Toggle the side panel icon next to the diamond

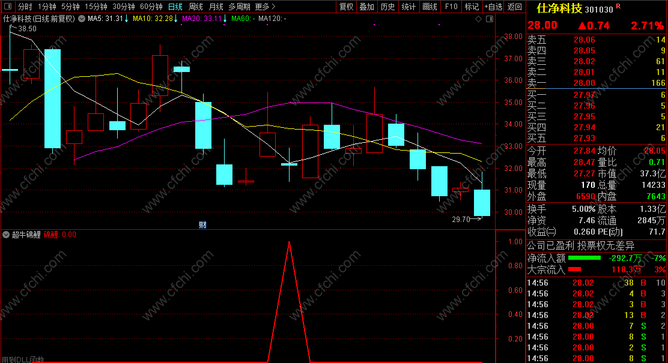(490, 19)
